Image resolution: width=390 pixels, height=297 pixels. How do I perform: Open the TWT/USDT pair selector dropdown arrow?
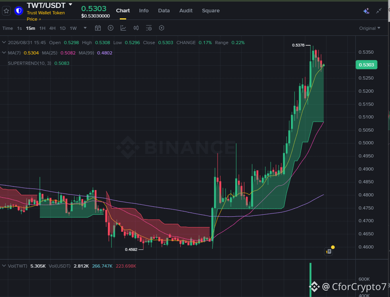[70, 4]
